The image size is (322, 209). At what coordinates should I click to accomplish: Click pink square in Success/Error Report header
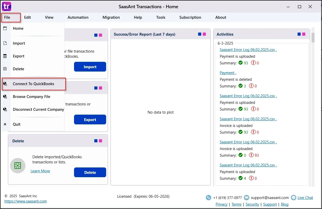(204, 34)
